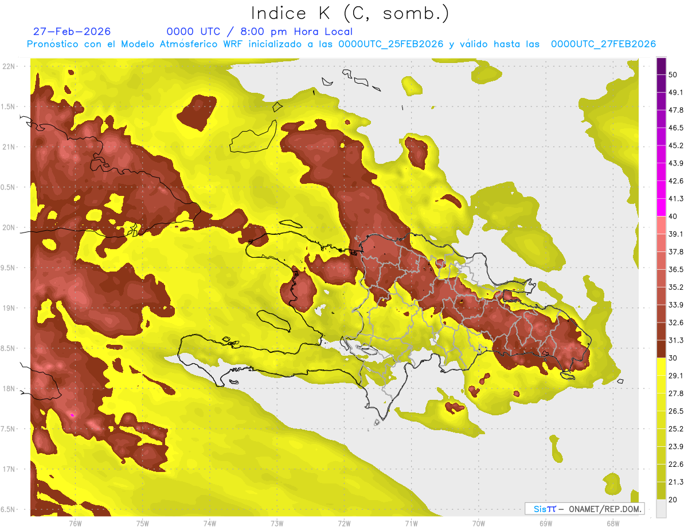Click the '30' legend value
The height and width of the screenshot is (531, 688).
[x=674, y=358]
